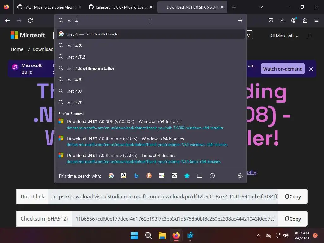Reload the current page
The height and width of the screenshot is (243, 324).
[30, 21]
